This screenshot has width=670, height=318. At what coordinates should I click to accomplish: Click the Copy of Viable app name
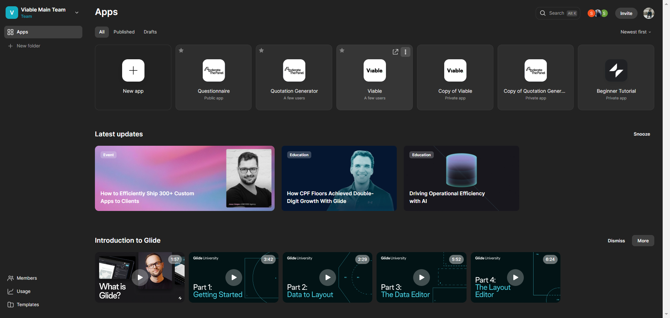[x=455, y=91]
